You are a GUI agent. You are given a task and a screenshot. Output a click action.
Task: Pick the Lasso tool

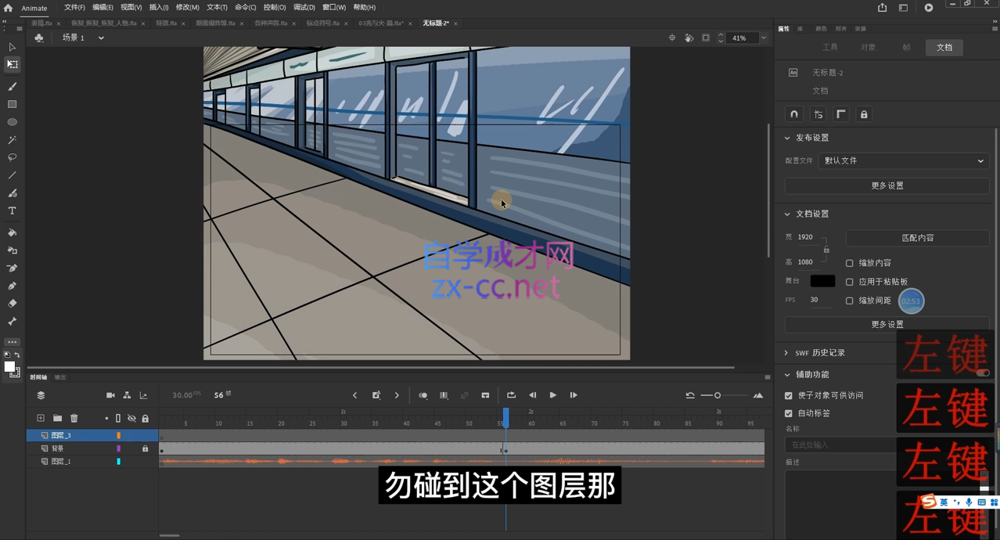(x=12, y=157)
